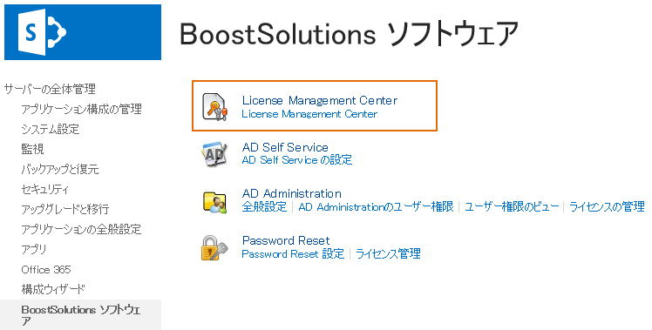Open AD Administration 全般設定 link
The height and width of the screenshot is (330, 652).
[x=264, y=206]
